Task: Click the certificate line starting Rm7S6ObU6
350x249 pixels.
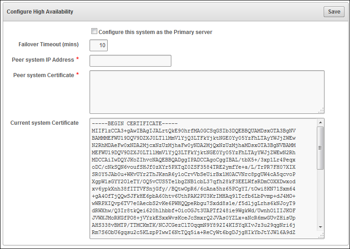Action: point(194,233)
